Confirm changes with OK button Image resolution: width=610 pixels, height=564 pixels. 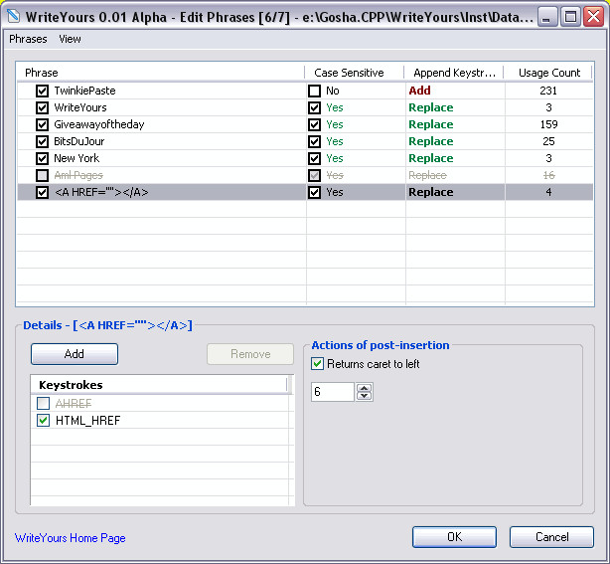[454, 537]
